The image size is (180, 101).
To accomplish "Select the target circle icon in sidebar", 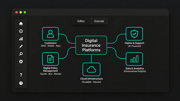I will tap(21, 31).
